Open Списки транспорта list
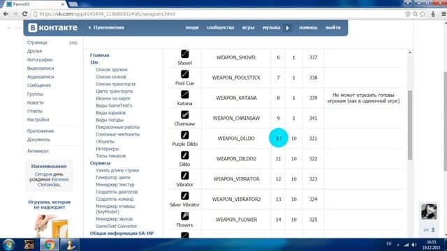The image size is (447, 251). coord(115,84)
